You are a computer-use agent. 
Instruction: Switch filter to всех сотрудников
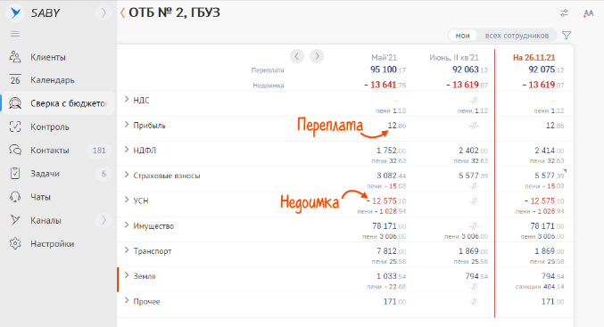tap(517, 36)
